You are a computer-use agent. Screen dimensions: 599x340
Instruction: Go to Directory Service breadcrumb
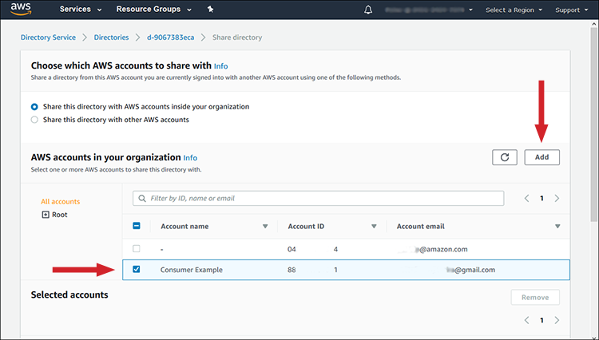tap(48, 38)
